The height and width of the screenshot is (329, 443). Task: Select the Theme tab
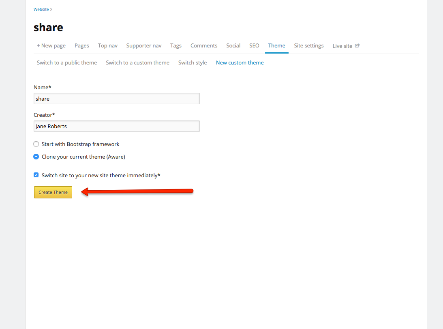276,45
